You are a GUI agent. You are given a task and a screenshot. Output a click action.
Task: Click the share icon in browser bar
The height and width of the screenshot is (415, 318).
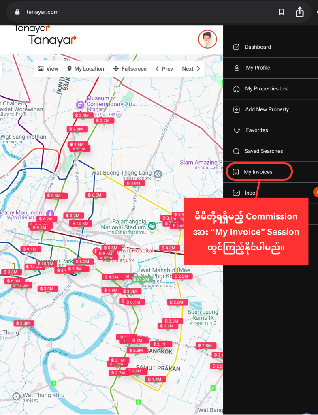tap(300, 12)
